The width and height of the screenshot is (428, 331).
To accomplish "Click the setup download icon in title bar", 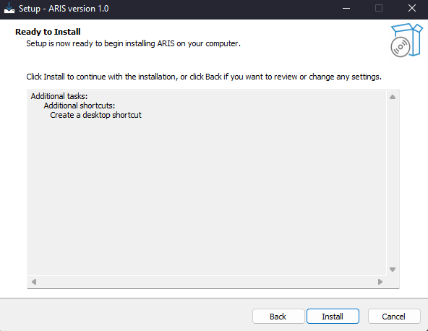I will pyautogui.click(x=9, y=8).
